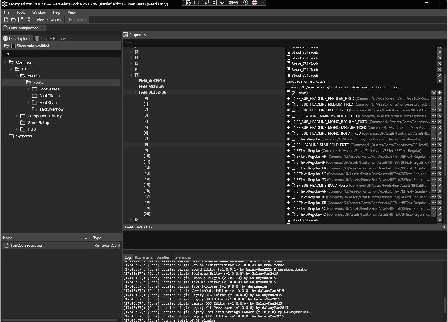Expand the Systems folder in tree
The image size is (448, 322).
(x=5, y=136)
